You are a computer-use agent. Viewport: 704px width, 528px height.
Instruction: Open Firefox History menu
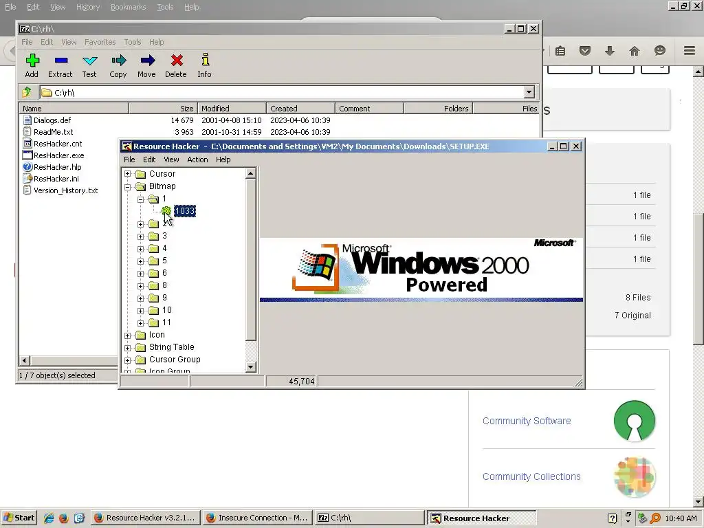click(x=87, y=7)
